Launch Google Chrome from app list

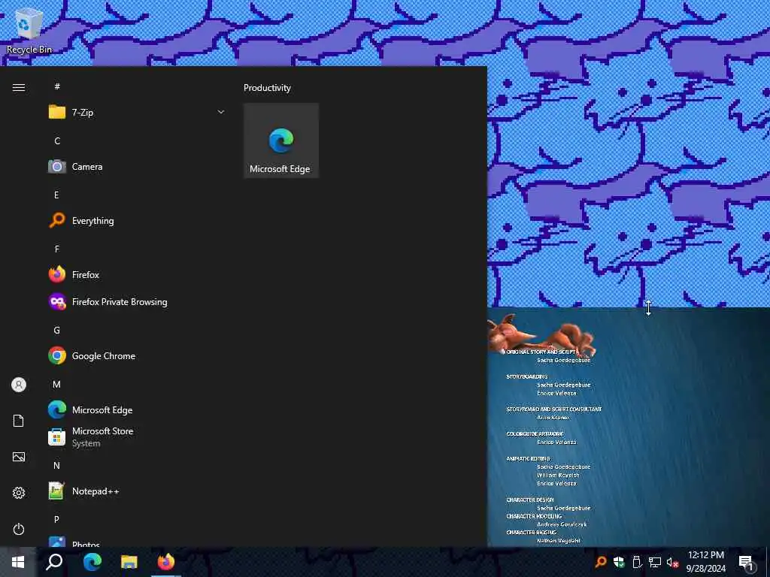click(x=137, y=355)
